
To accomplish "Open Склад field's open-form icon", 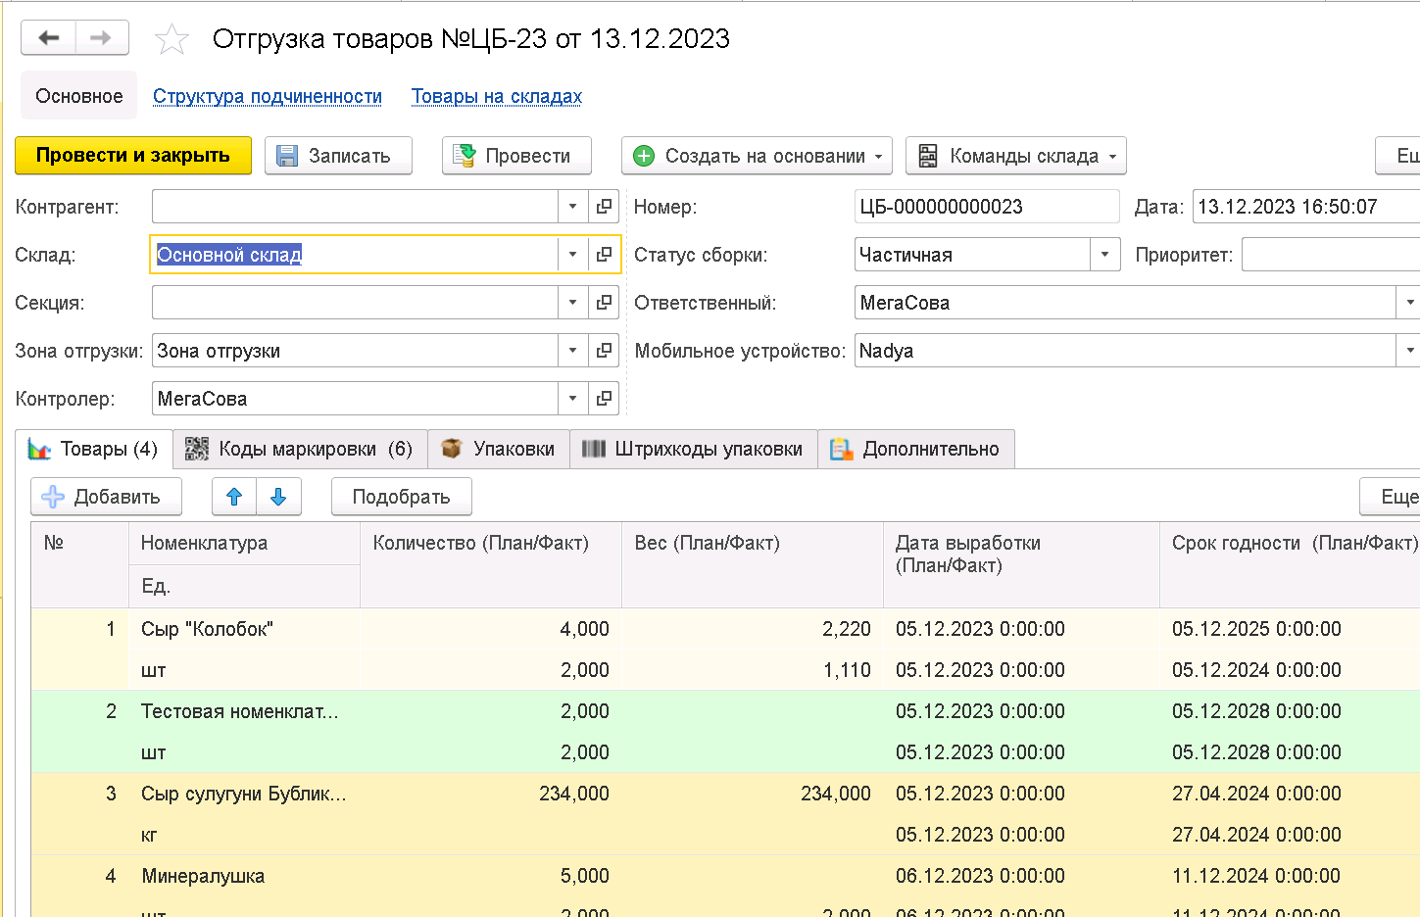I will click(605, 255).
